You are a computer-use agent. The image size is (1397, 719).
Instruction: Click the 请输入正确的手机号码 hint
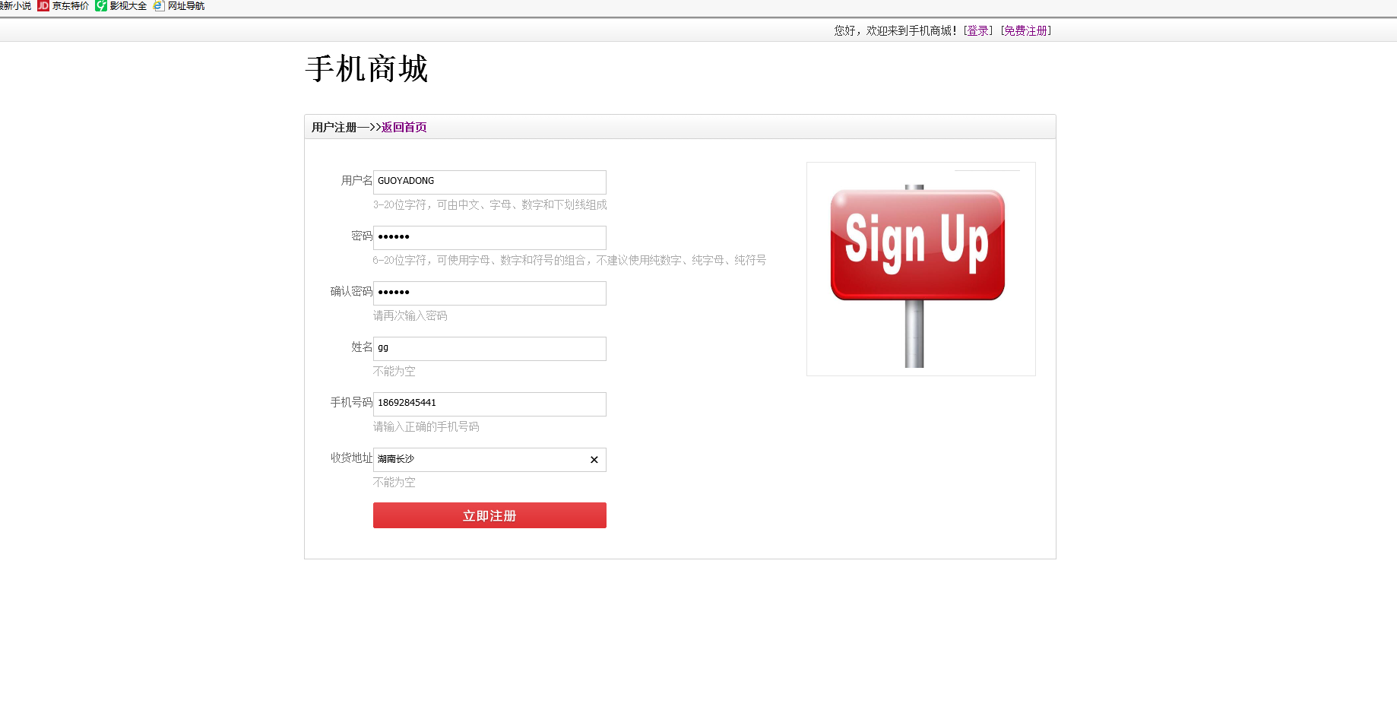click(426, 426)
